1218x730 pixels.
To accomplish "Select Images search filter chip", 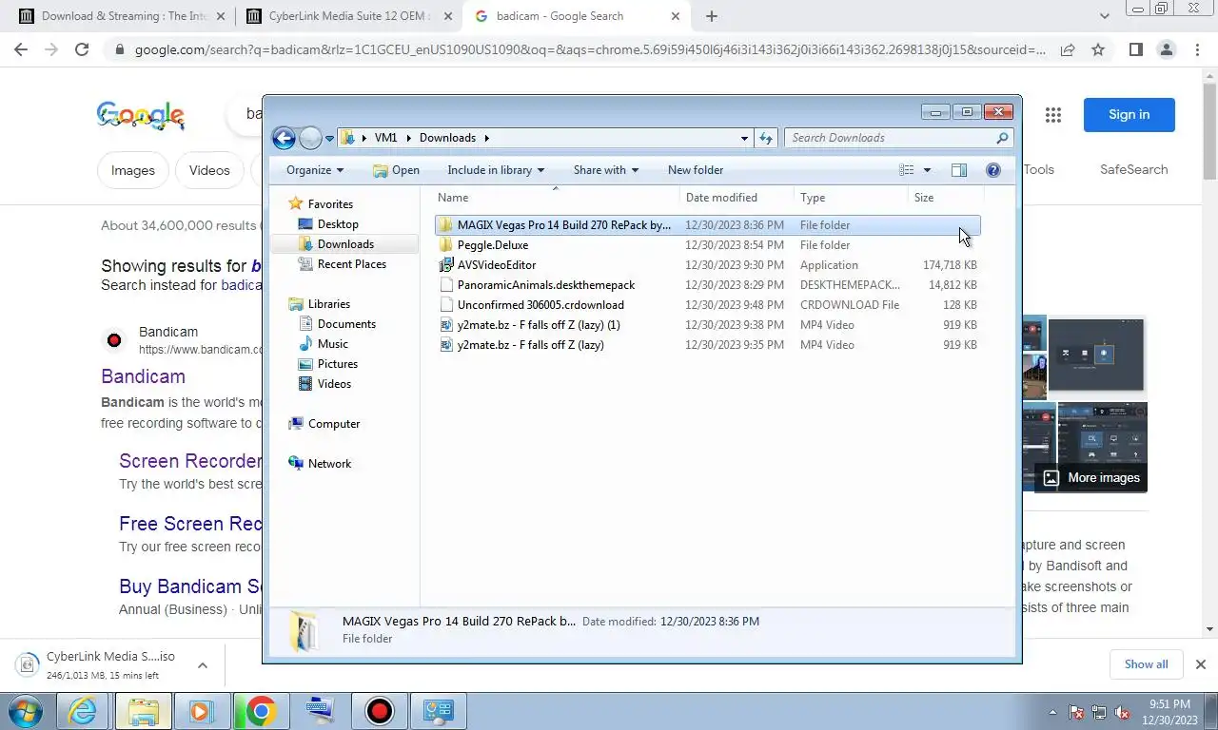I will 133,170.
